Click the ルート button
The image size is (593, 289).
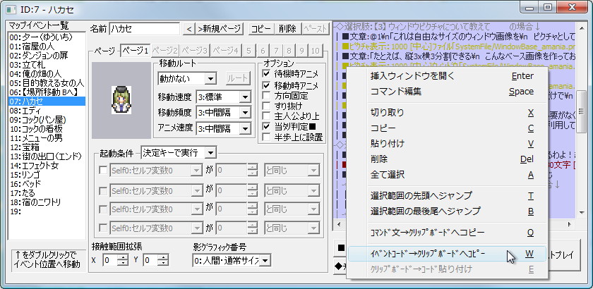click(239, 78)
